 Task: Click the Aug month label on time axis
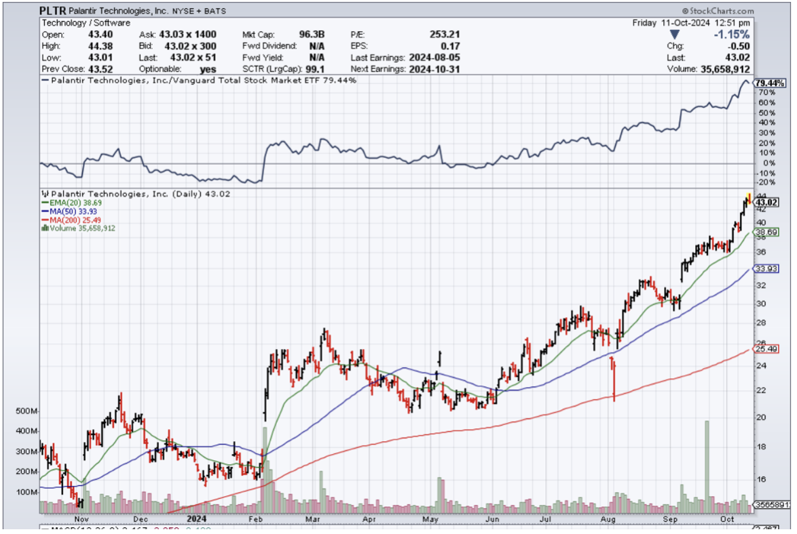[608, 519]
